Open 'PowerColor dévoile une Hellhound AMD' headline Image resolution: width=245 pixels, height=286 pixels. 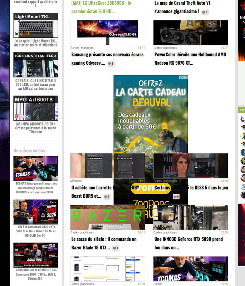(x=190, y=59)
